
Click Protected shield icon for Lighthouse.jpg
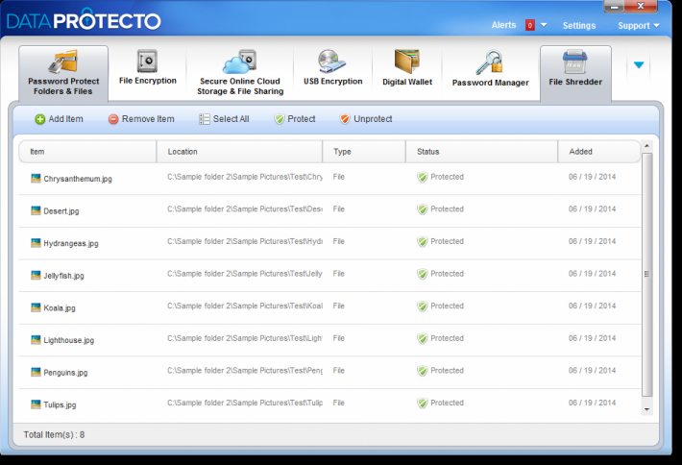[423, 338]
